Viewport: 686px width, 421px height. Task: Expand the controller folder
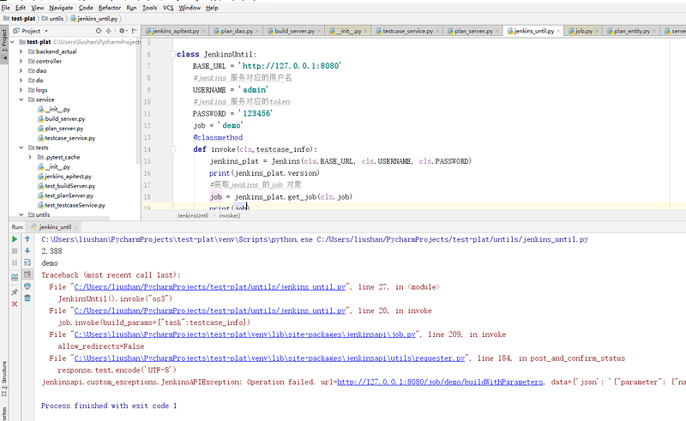click(x=21, y=61)
